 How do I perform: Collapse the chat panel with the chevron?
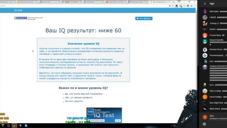[205, 4]
